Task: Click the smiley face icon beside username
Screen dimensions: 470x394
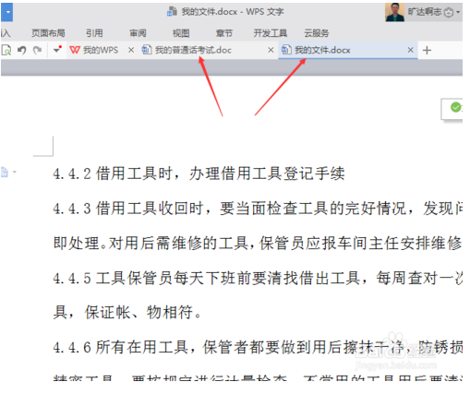Action: tap(449, 13)
